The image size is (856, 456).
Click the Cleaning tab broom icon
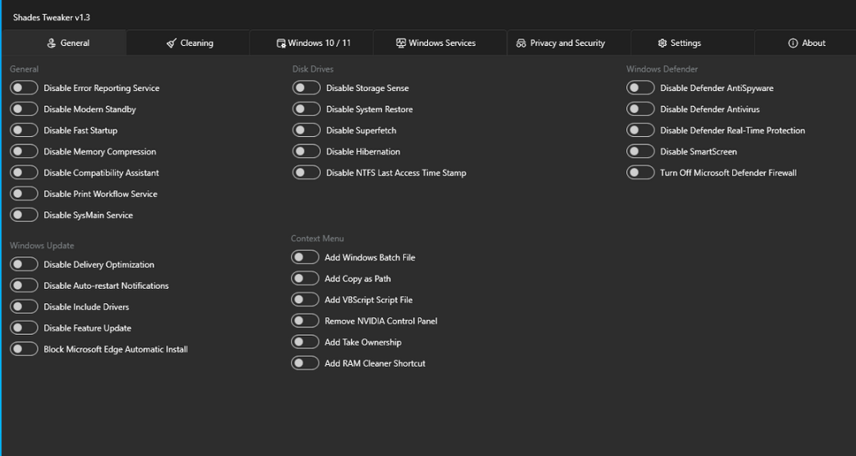point(171,43)
